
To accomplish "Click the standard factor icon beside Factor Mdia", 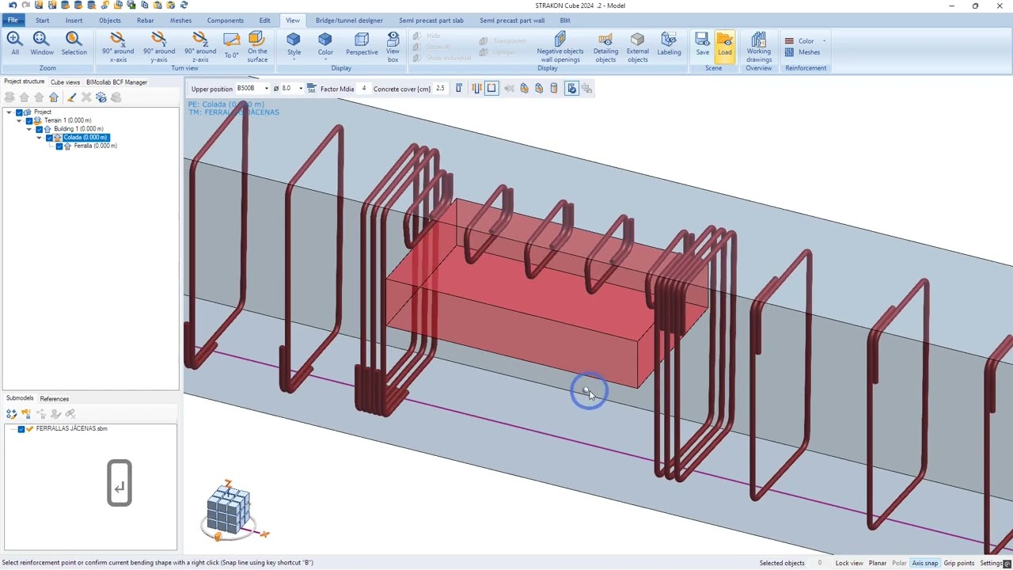I will [x=312, y=89].
